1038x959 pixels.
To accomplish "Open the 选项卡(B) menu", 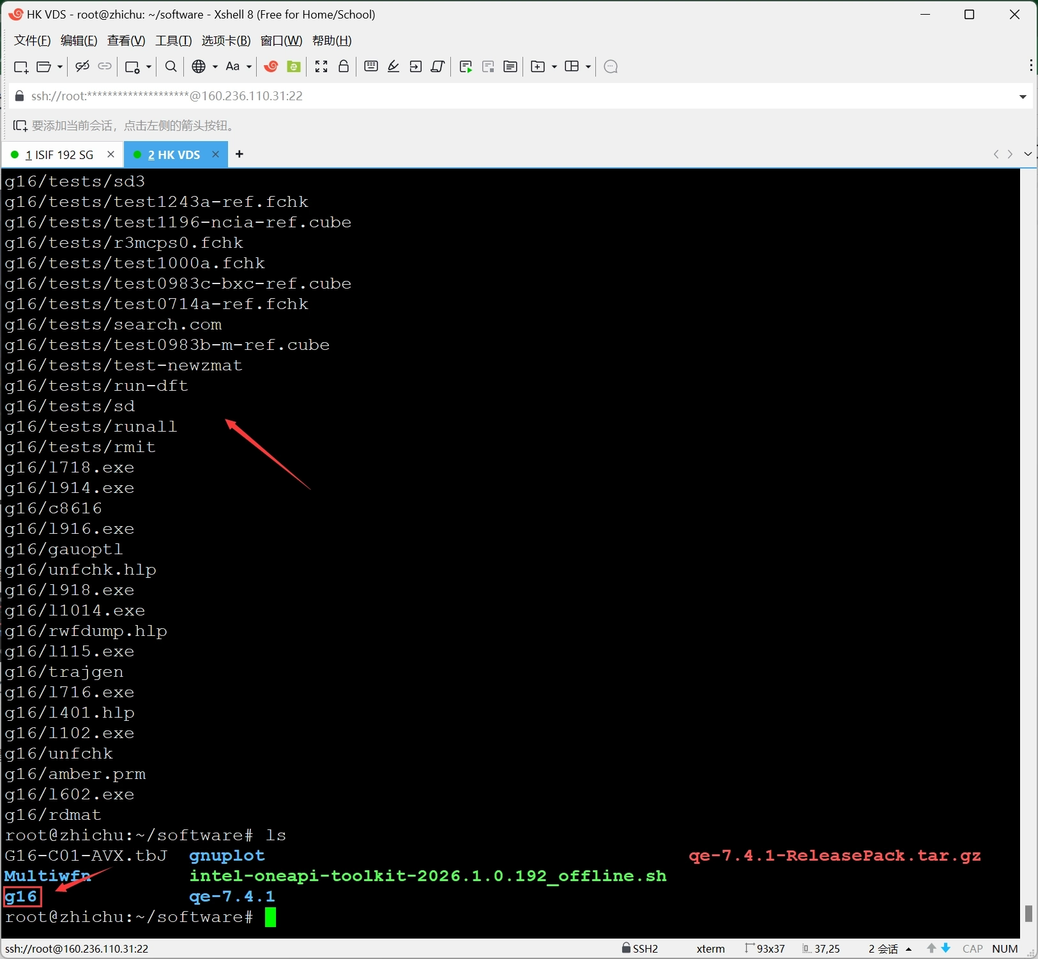I will (x=226, y=40).
